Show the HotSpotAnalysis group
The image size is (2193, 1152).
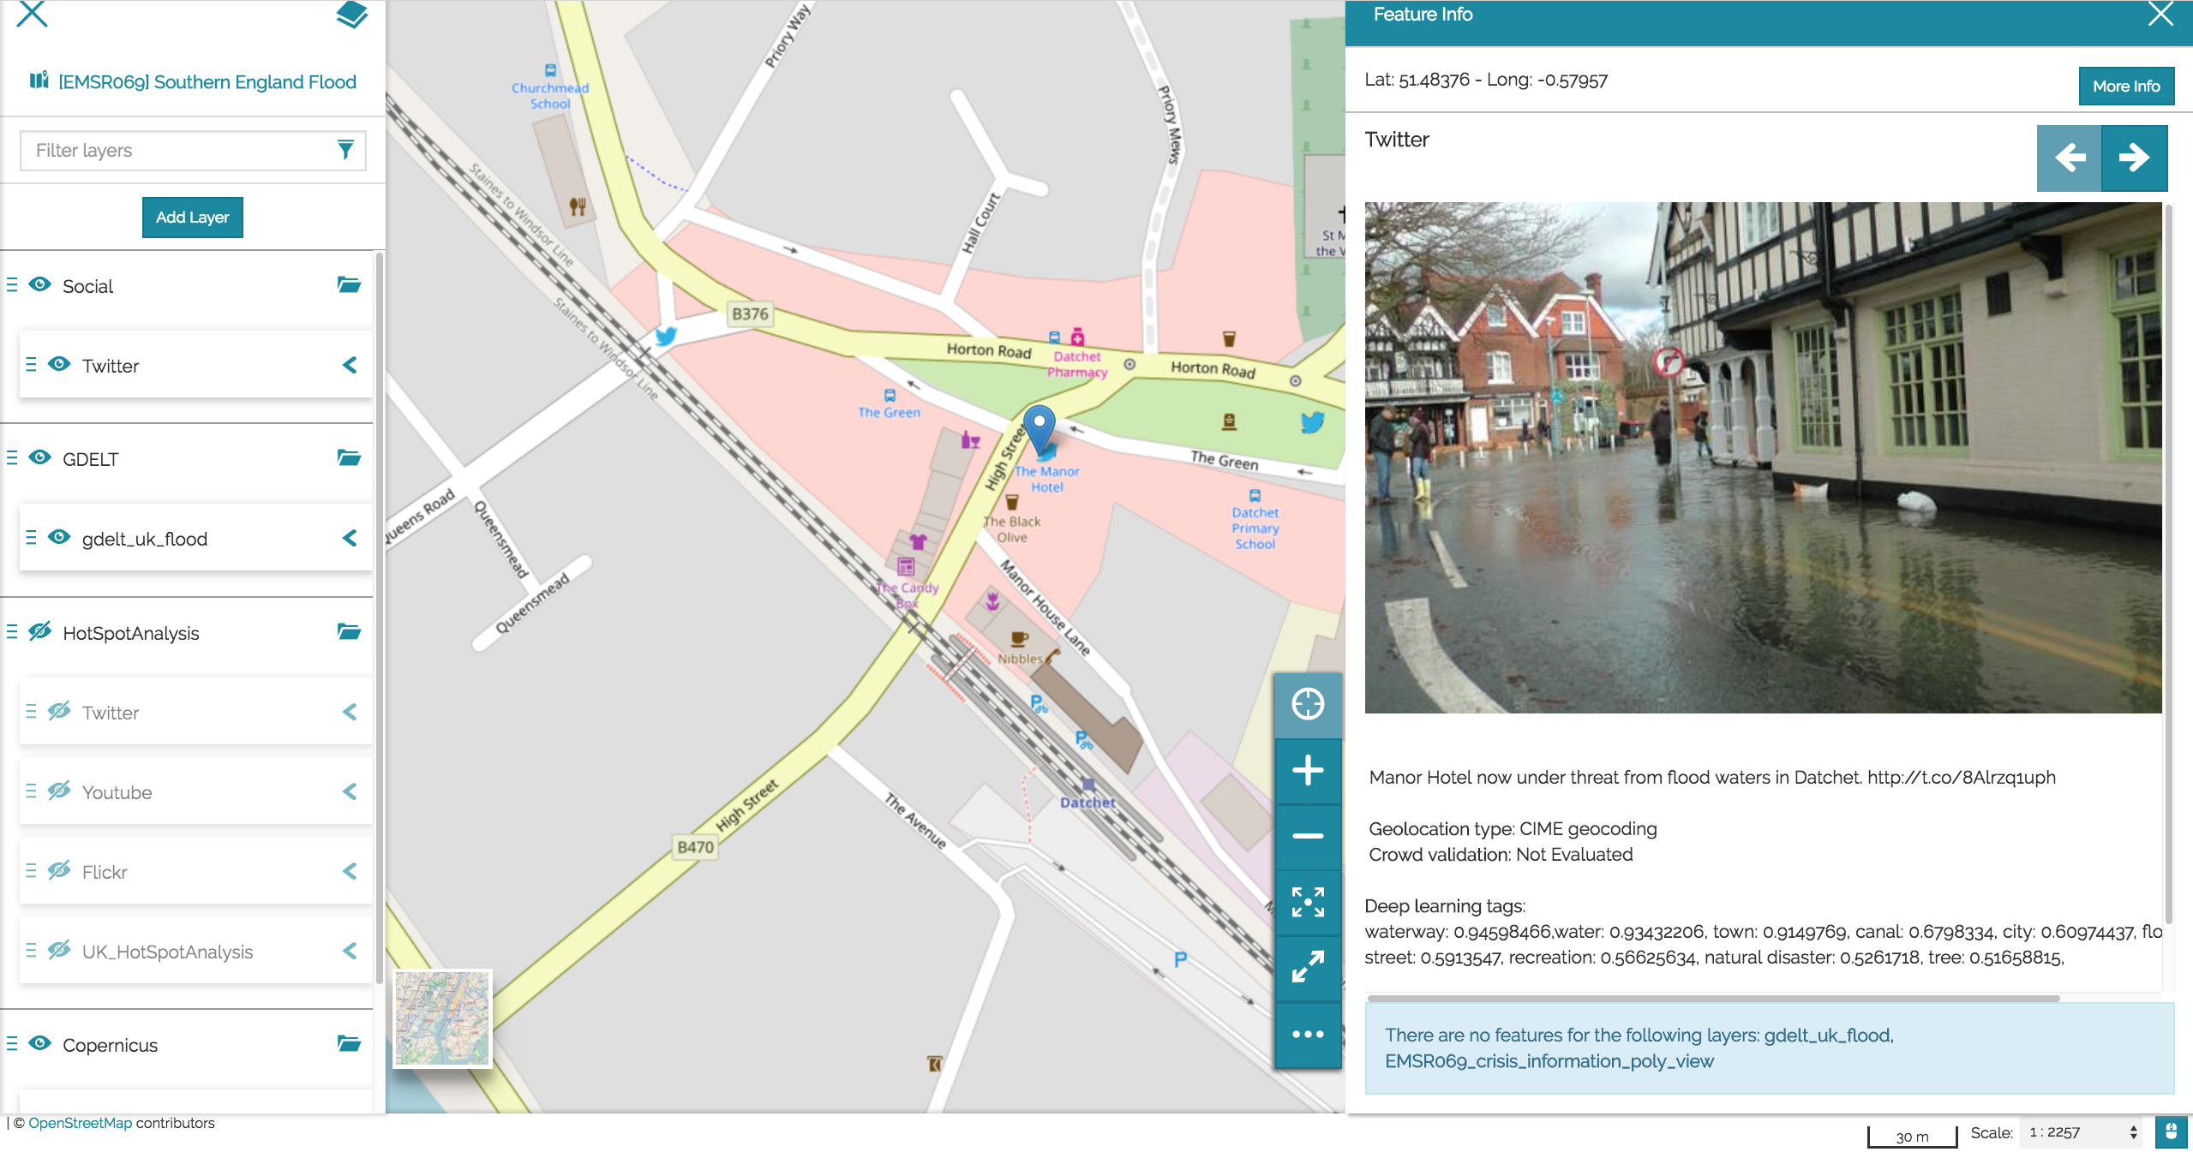(40, 631)
